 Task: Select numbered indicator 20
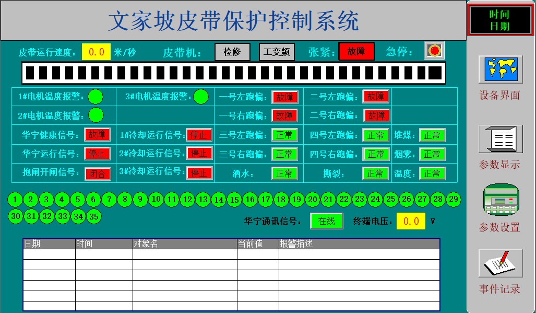[x=313, y=200]
